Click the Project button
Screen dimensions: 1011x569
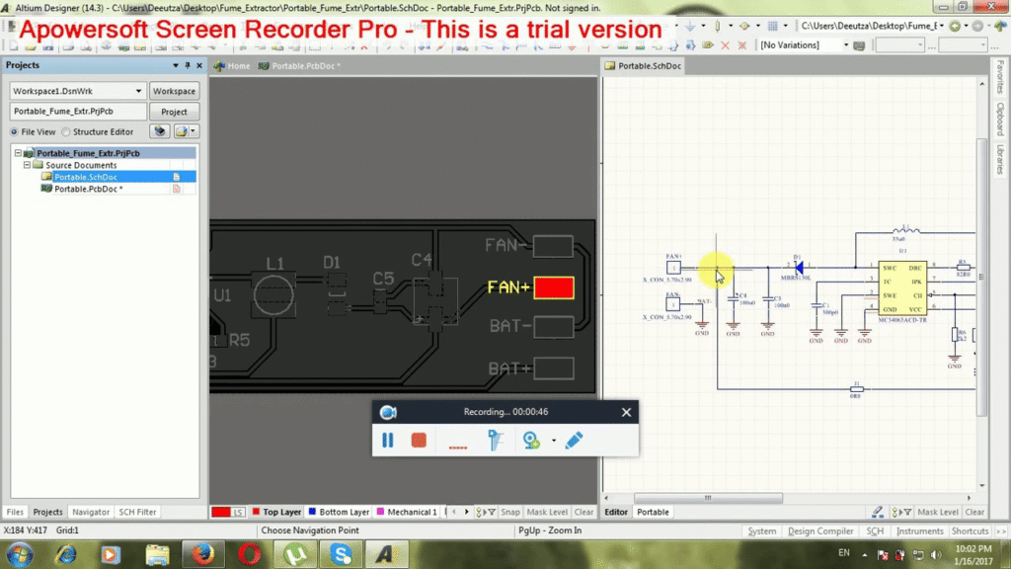tap(174, 112)
